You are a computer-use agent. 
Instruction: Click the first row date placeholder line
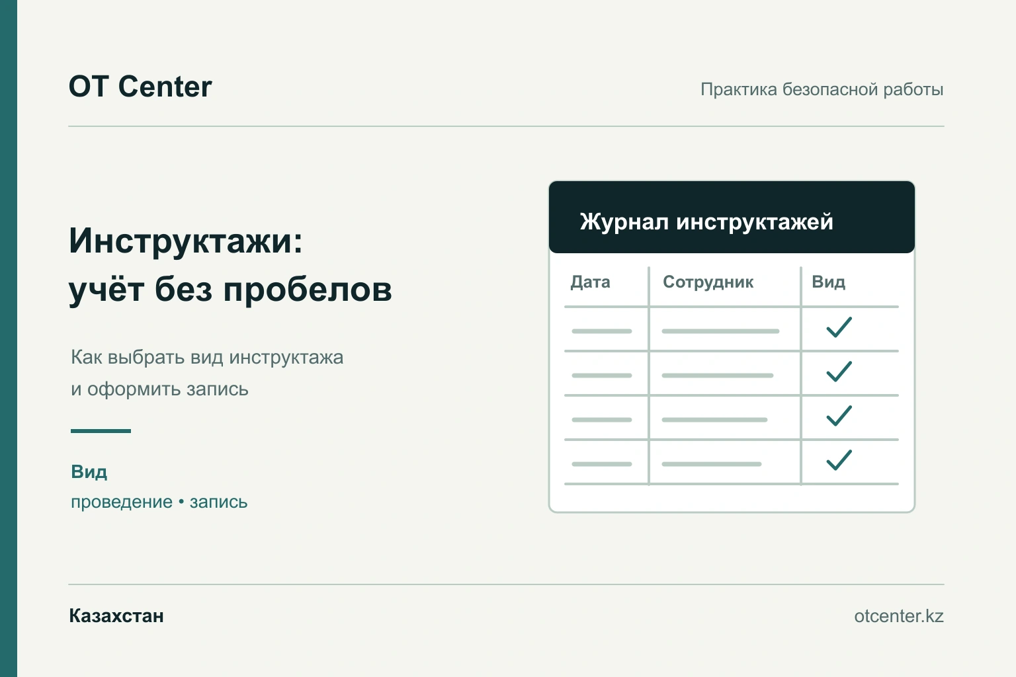(602, 331)
